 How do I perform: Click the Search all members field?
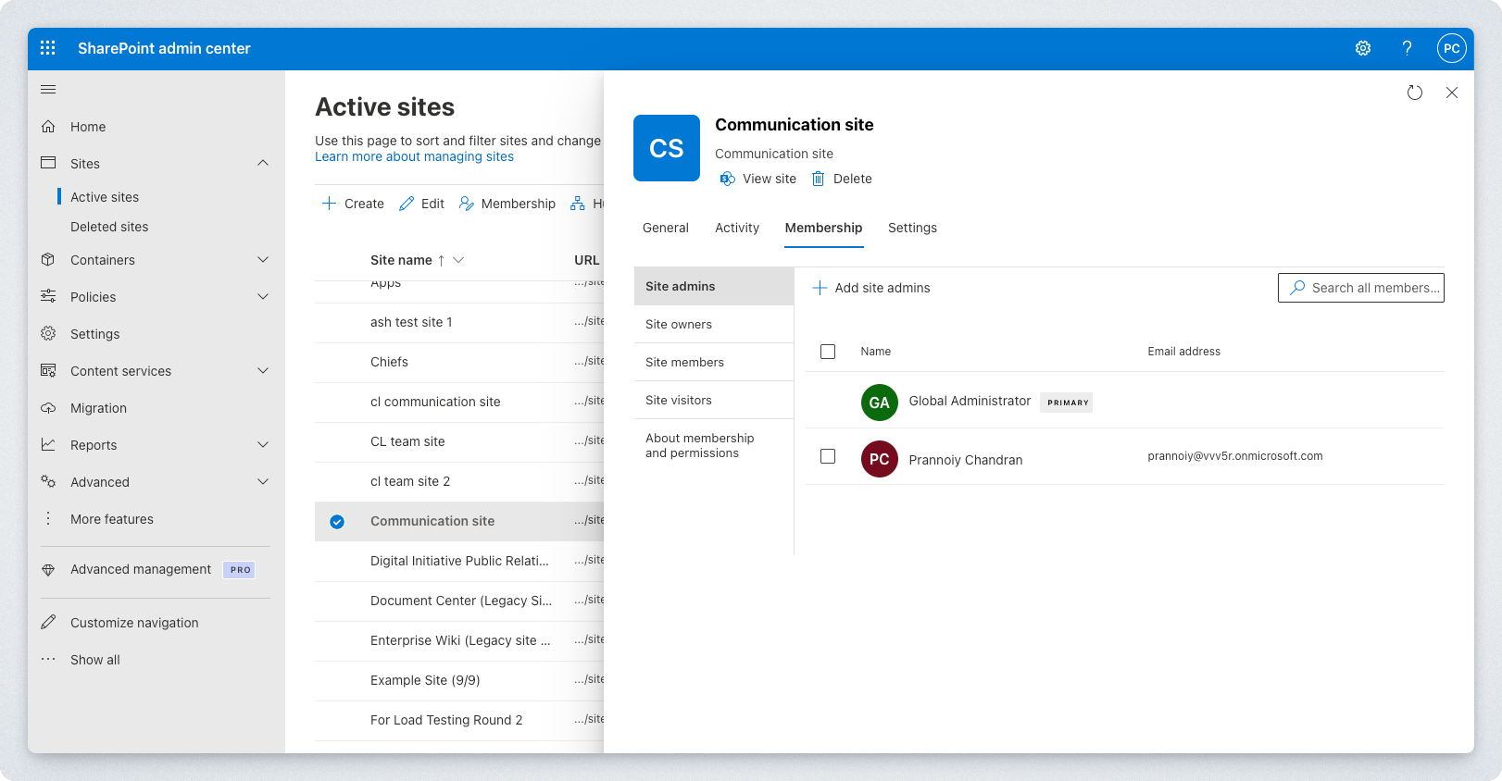[x=1361, y=288]
